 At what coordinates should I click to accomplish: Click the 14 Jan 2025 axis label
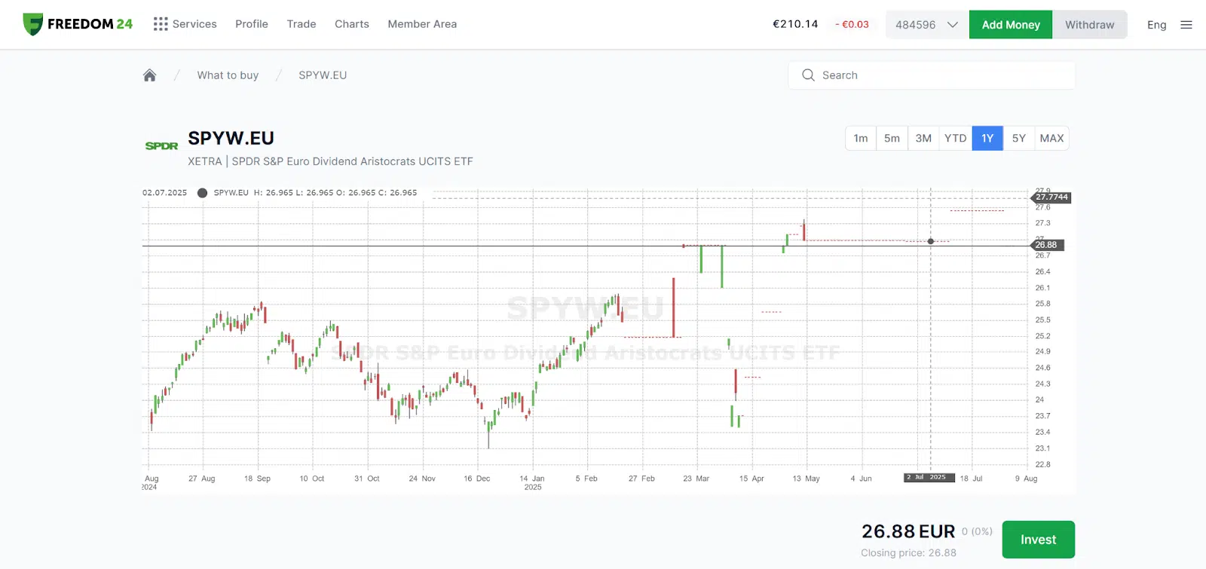click(532, 482)
